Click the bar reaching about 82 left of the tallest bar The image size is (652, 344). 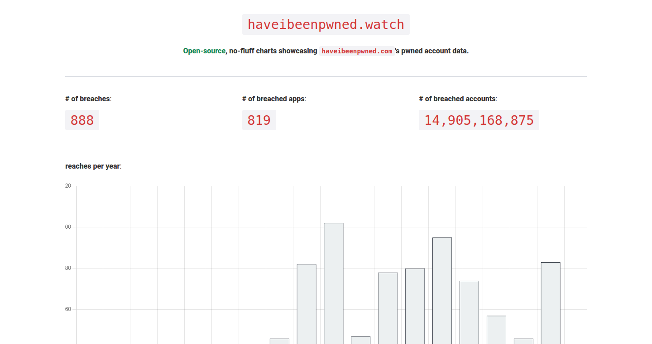click(x=307, y=304)
